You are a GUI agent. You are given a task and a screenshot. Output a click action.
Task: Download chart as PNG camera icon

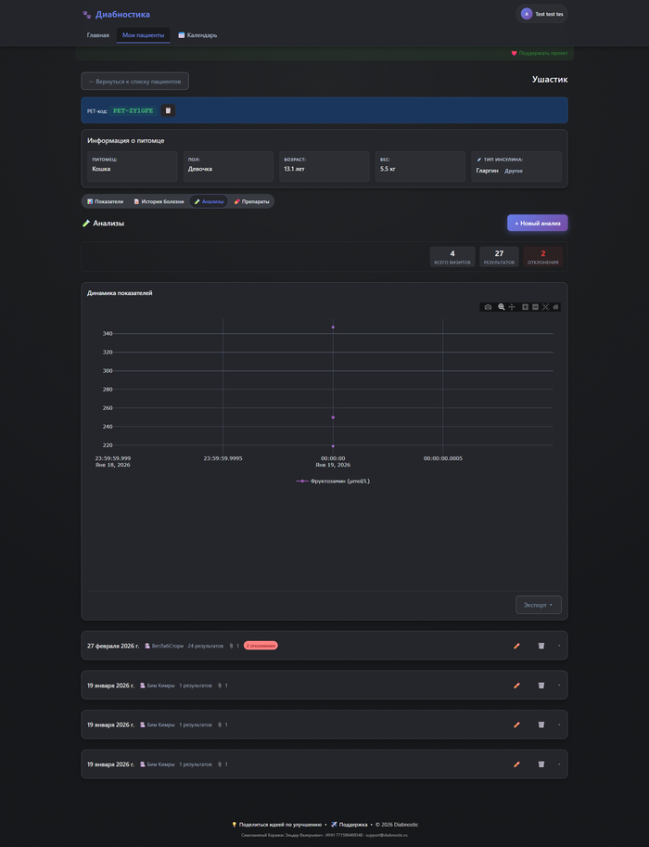point(488,307)
